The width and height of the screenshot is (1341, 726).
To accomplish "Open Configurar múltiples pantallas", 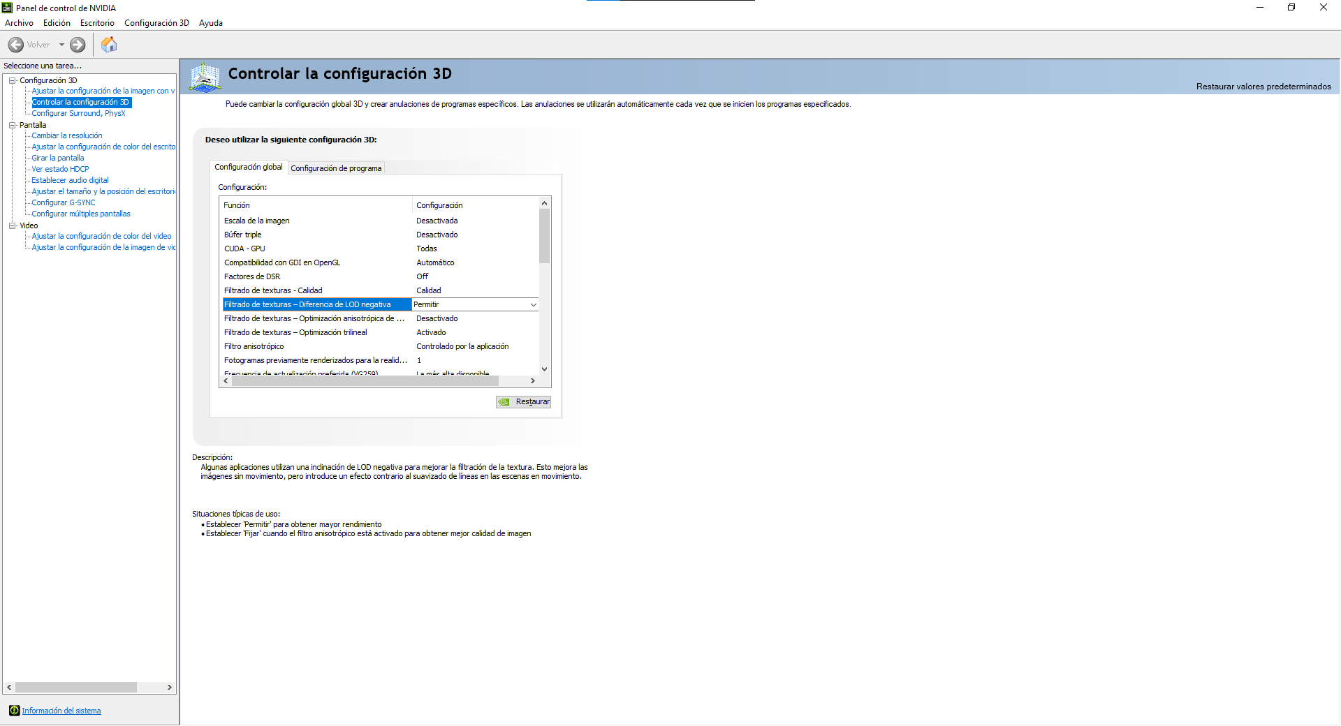I will point(81,214).
